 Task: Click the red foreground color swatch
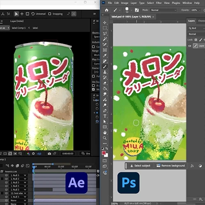[x=104, y=153]
